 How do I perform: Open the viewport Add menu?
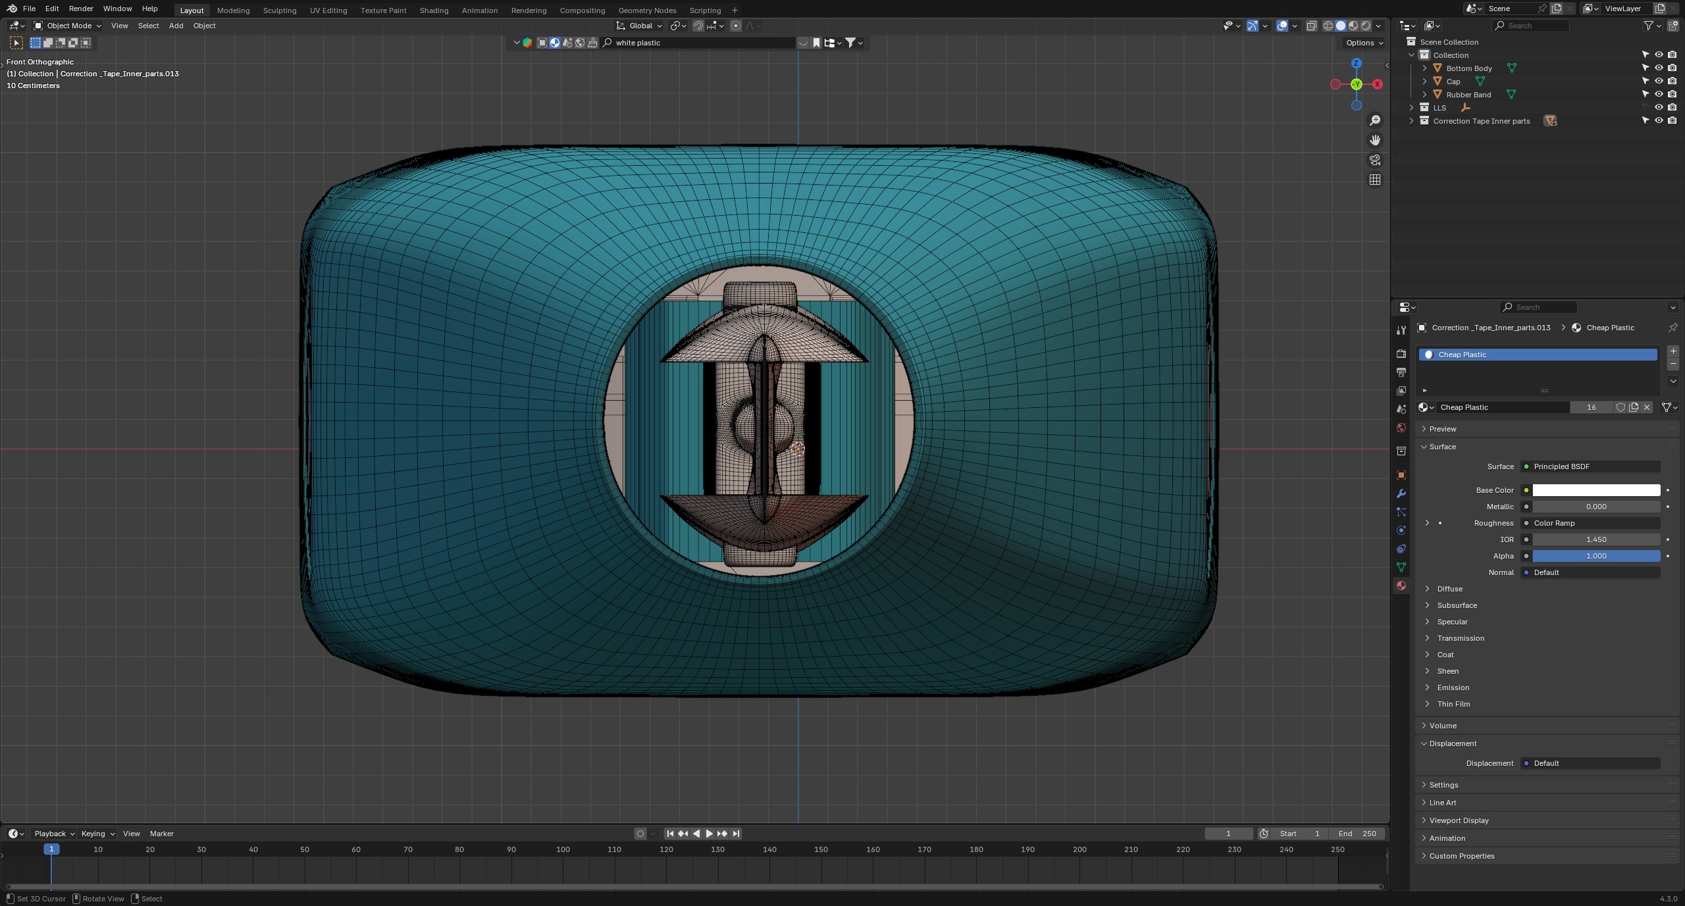tap(176, 26)
